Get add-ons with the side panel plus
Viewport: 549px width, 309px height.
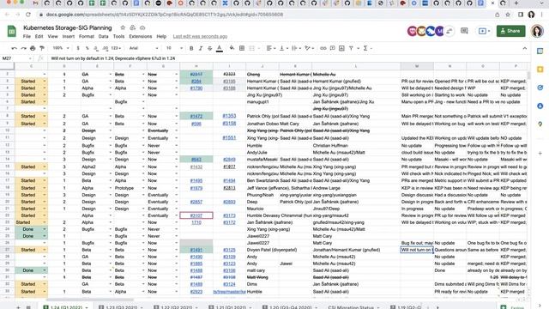pyautogui.click(x=540, y=154)
